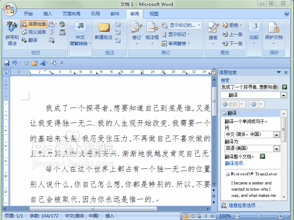294x220 pixels.
Task: Switch to the 页面布局 Page Layout tab
Action: [71, 14]
